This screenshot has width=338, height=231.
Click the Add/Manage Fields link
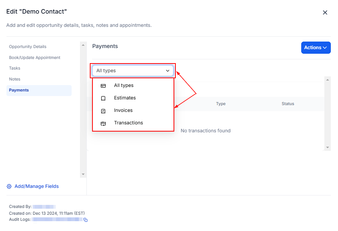36,186
